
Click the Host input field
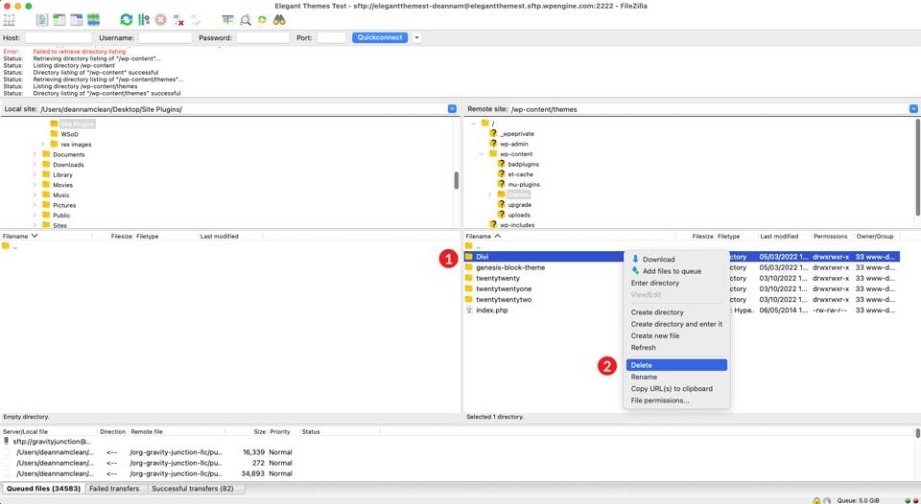[58, 37]
